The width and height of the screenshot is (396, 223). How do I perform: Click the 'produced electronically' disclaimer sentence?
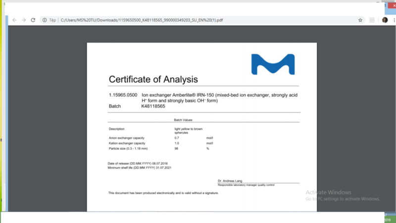click(163, 193)
